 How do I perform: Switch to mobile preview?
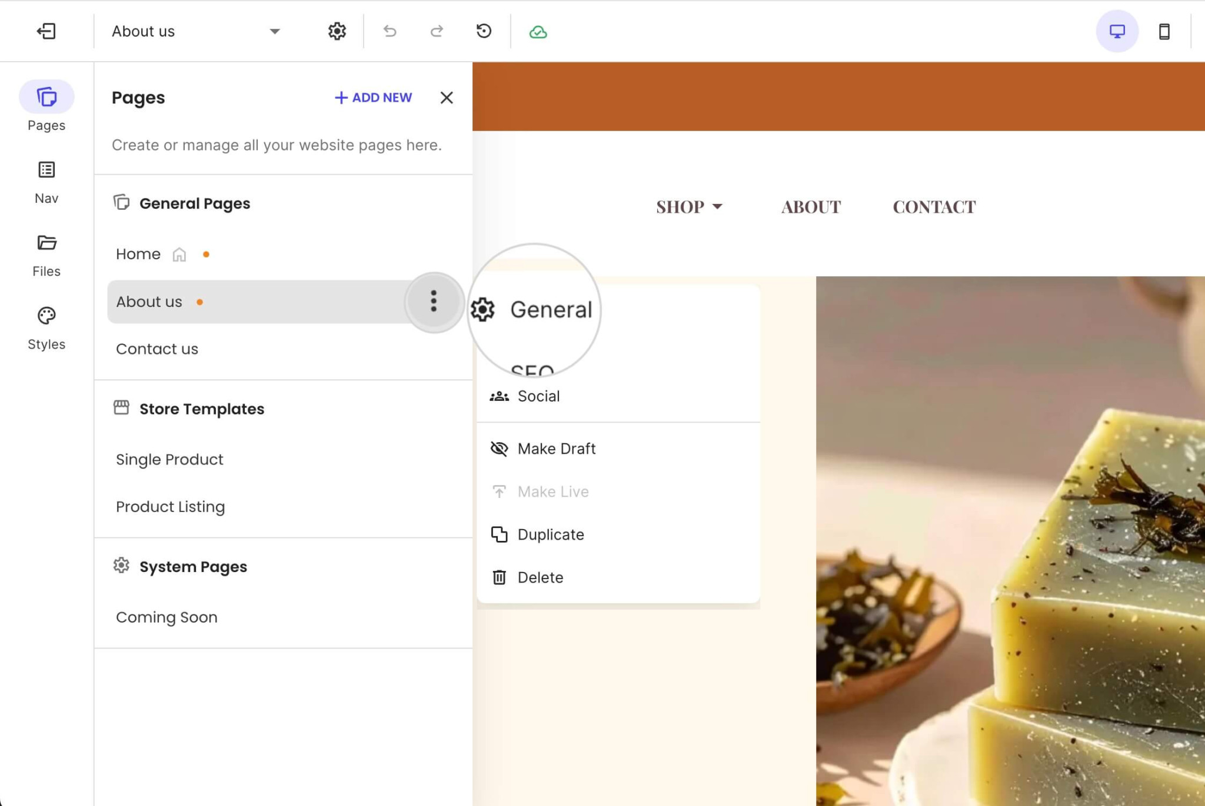1164,31
